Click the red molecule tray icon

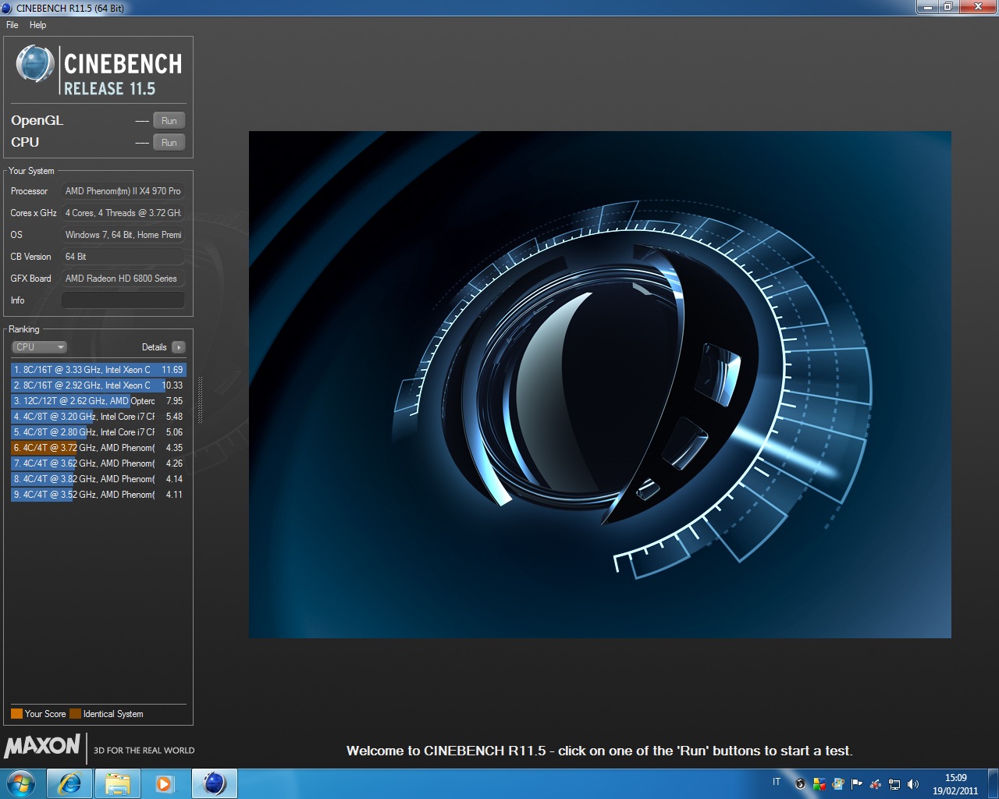coord(876,784)
